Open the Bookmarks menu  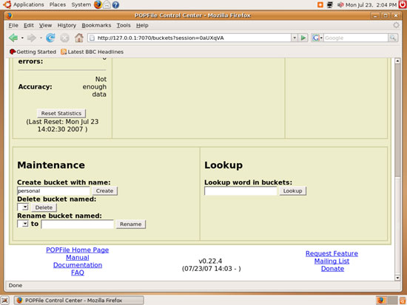(x=96, y=25)
